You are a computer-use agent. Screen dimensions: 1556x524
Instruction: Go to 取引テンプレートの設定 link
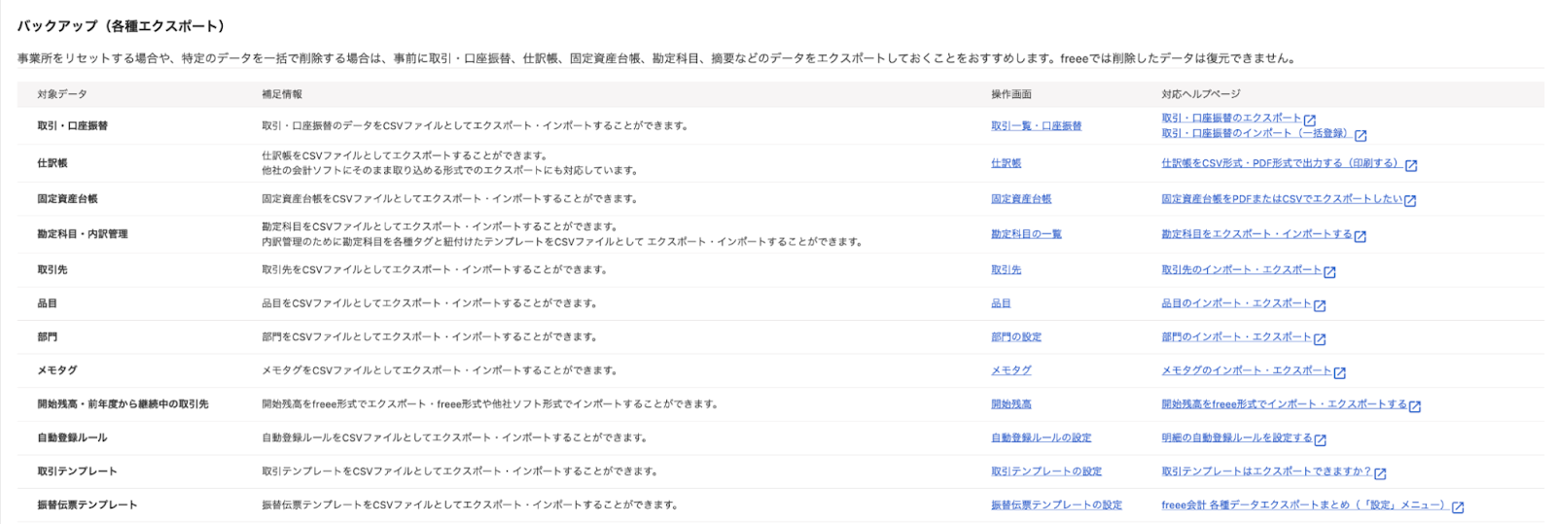click(1046, 472)
